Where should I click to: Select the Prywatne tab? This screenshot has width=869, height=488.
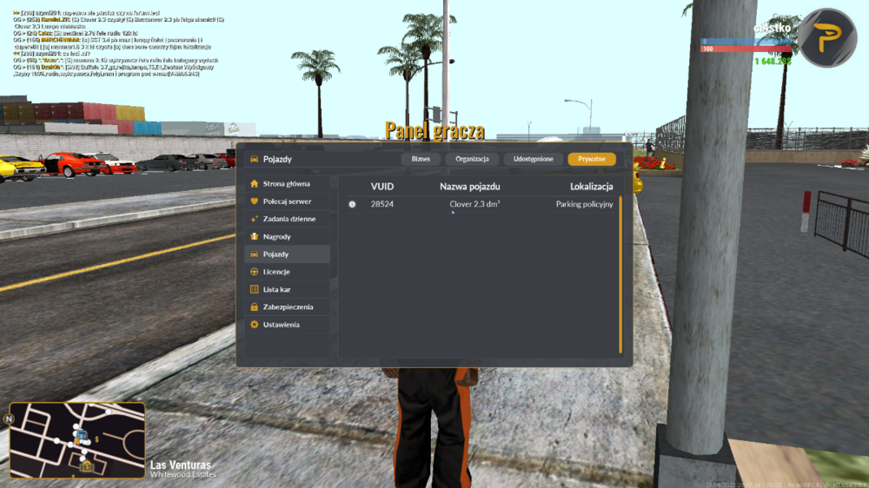(x=592, y=159)
